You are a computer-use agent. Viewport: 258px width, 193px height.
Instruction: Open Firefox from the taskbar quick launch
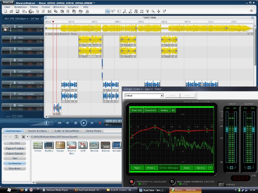(22, 190)
